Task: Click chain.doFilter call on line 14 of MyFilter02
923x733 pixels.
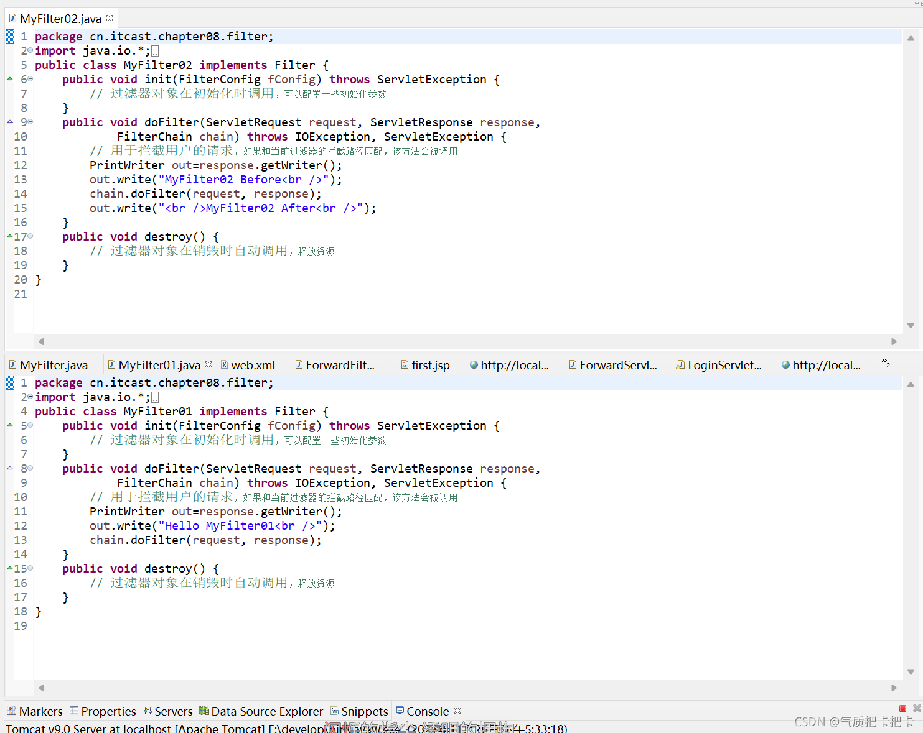Action: click(x=206, y=194)
